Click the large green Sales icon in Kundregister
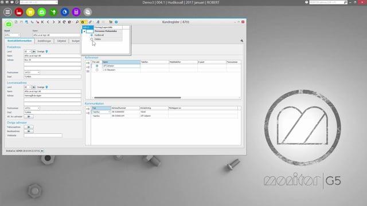Image resolution: width=367 pixels, height=206 pixels. pos(9,24)
